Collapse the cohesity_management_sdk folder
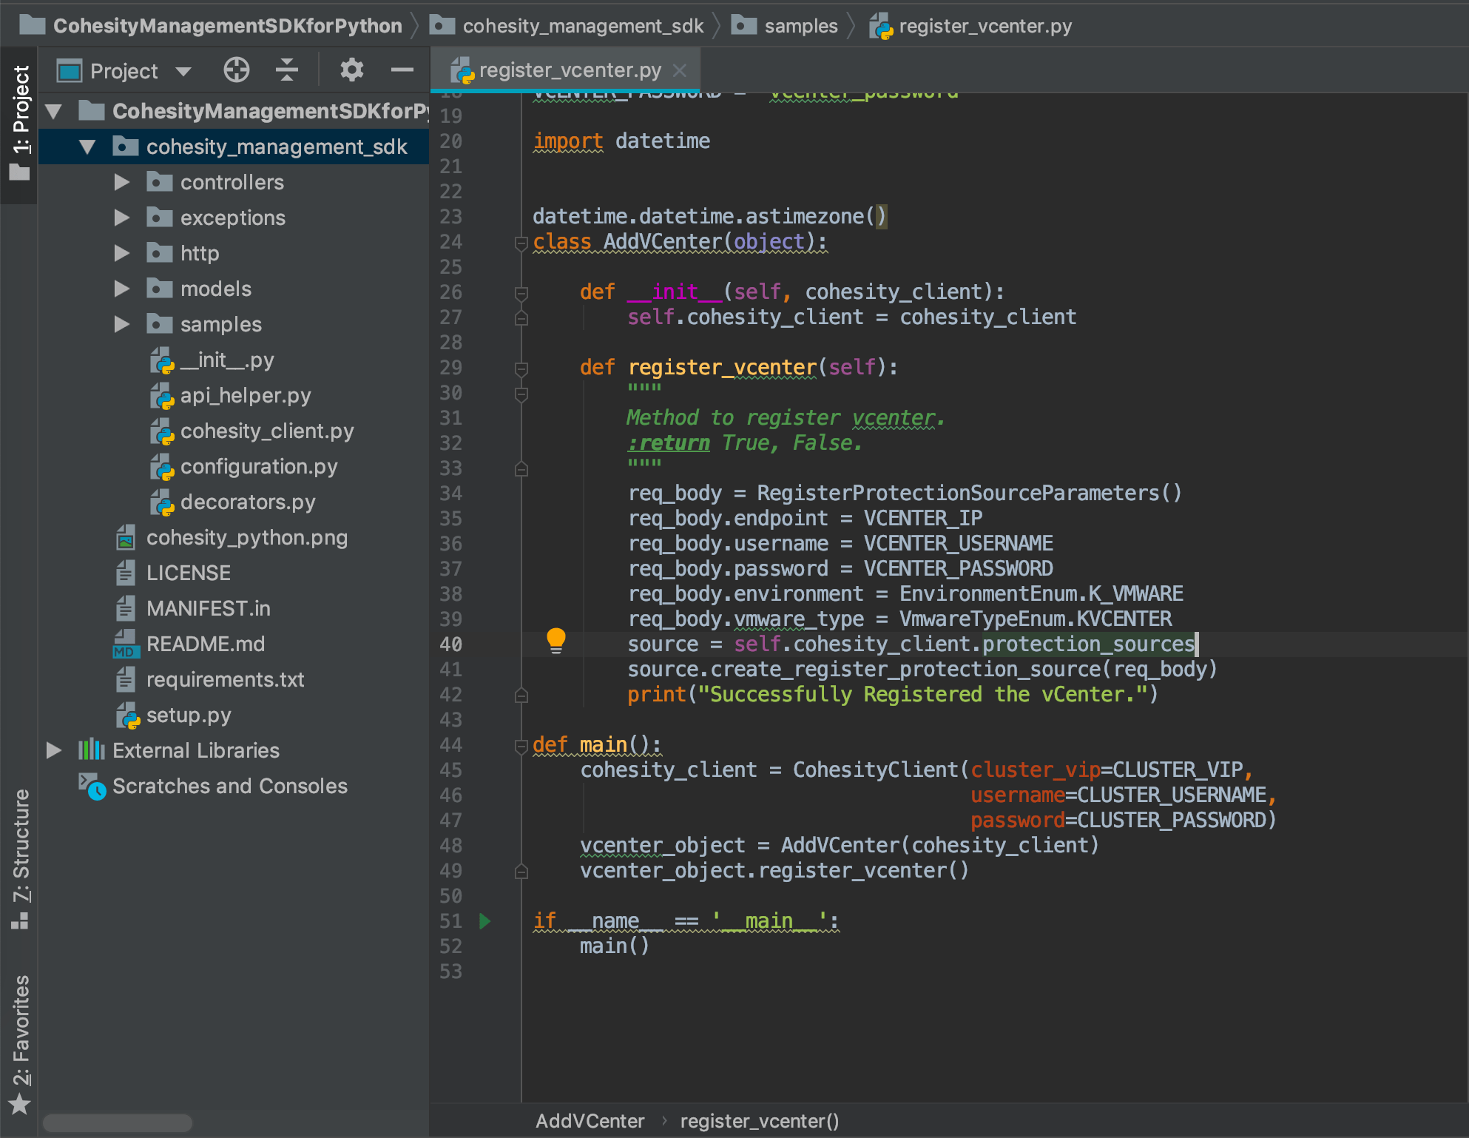1469x1138 pixels. (x=88, y=147)
